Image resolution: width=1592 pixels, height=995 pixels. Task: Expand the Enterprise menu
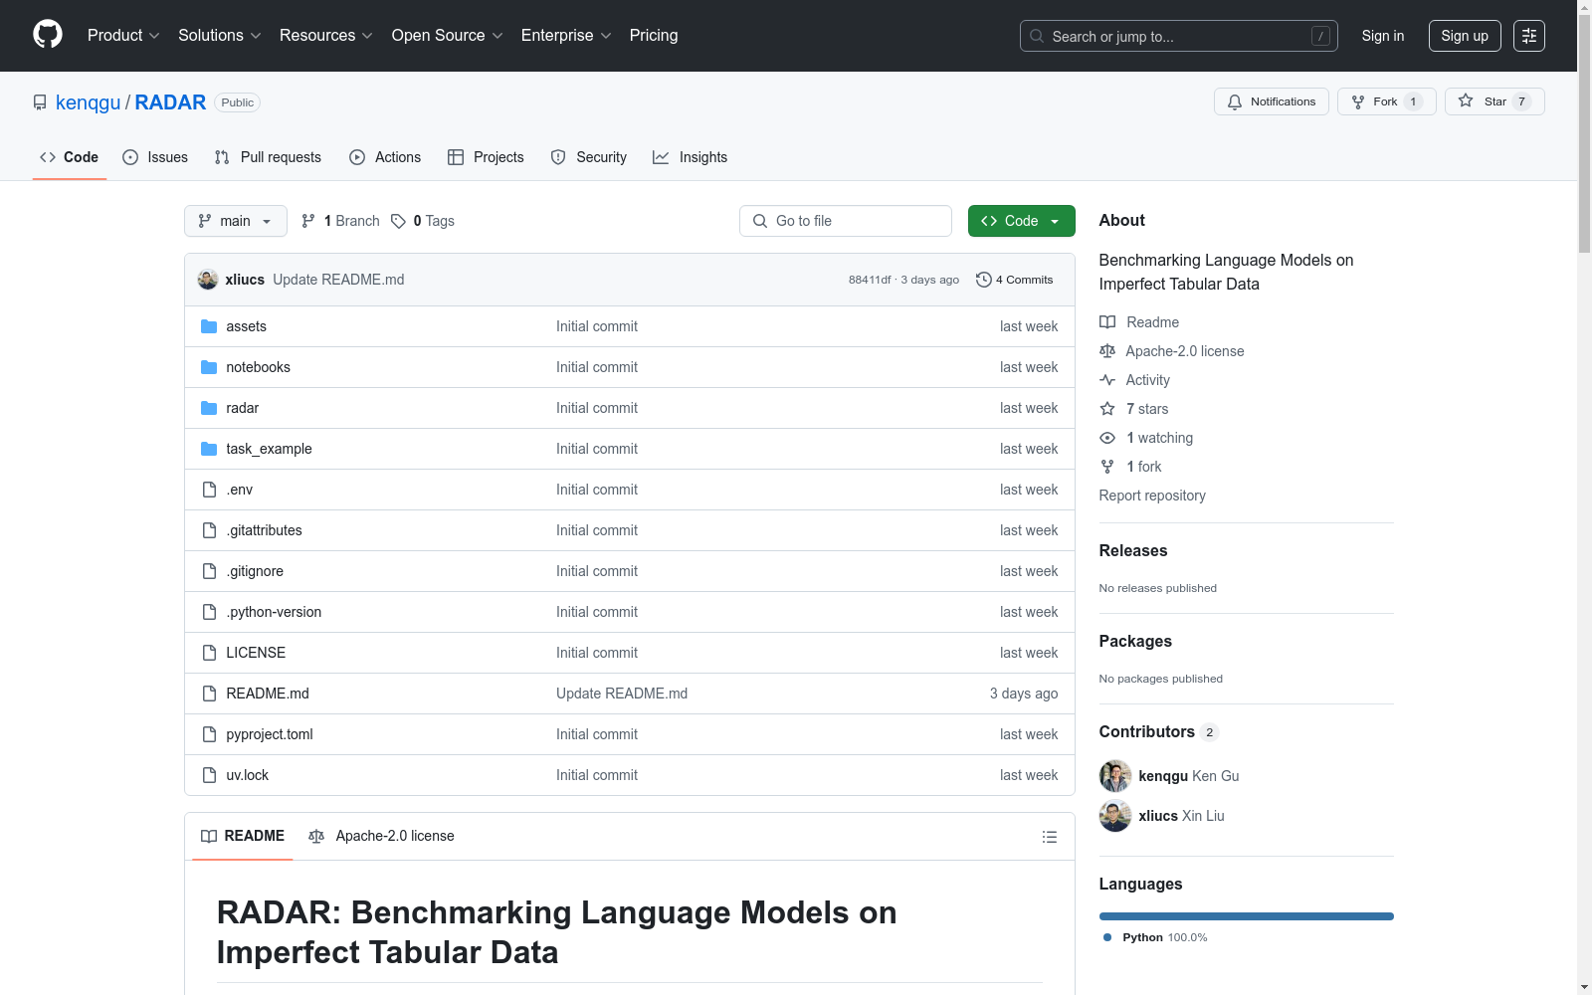click(x=566, y=36)
